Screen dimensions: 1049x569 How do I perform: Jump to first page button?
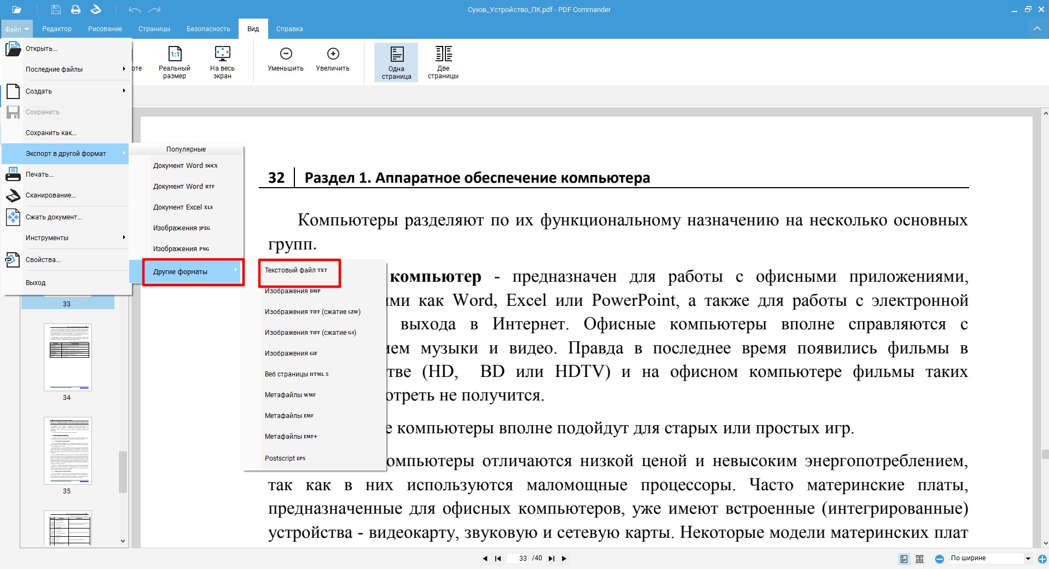click(498, 559)
